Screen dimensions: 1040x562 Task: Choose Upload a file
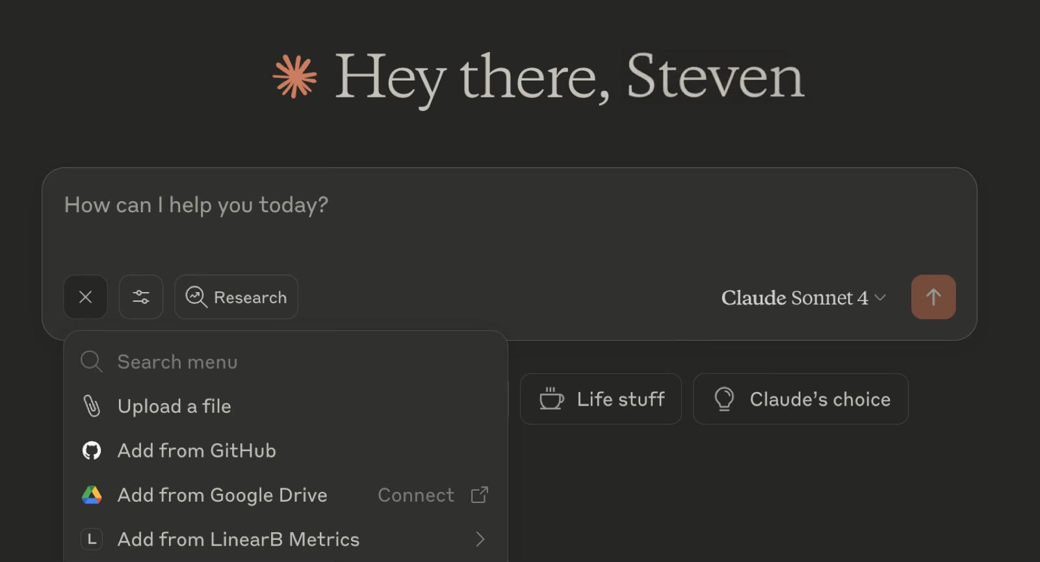coord(286,406)
